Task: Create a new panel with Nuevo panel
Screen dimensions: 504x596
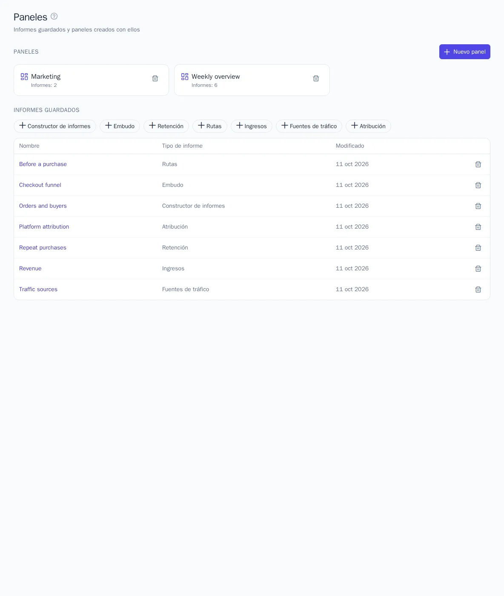Action: 464,52
